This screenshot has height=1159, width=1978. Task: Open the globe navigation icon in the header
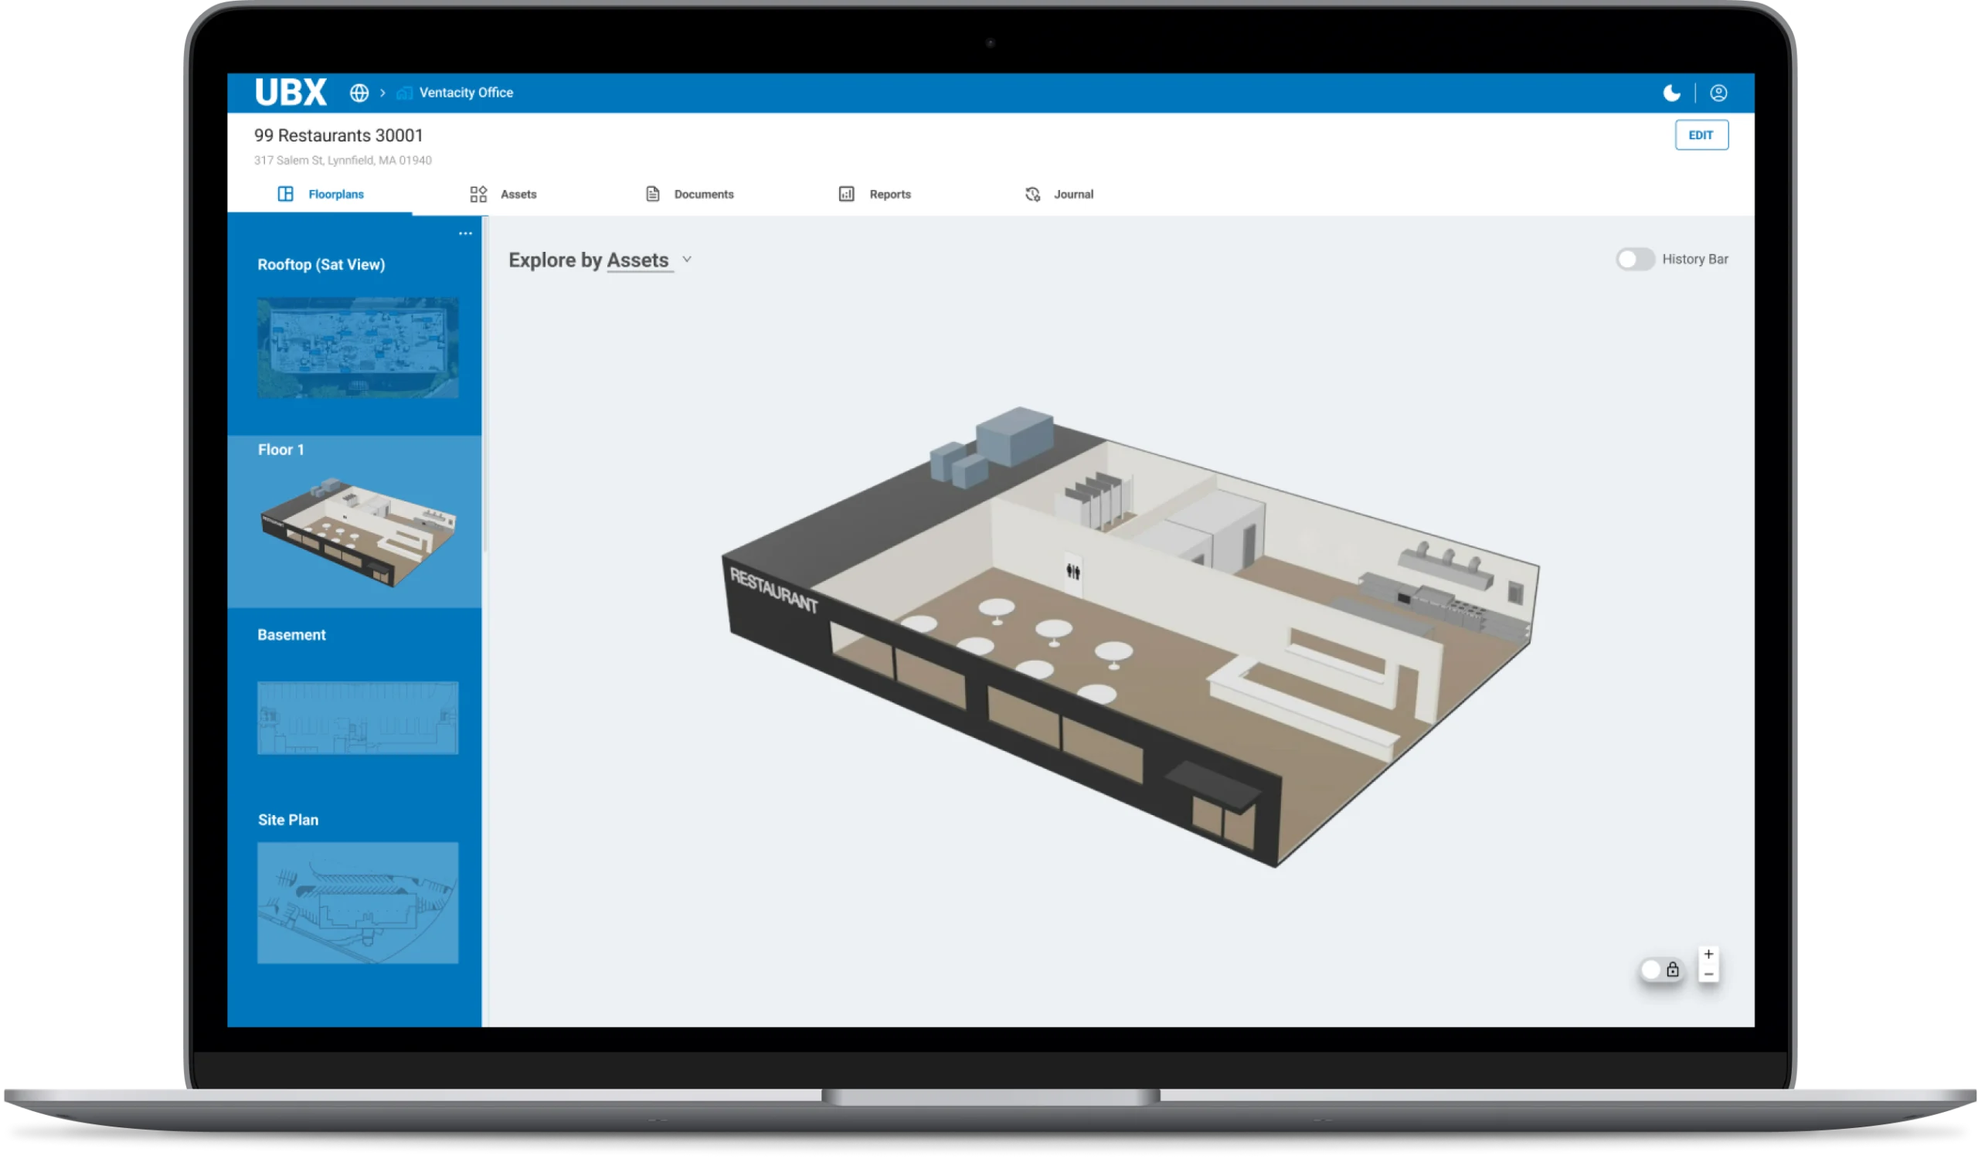pyautogui.click(x=360, y=93)
